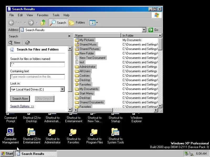The width and height of the screenshot is (210, 157).
Task: Click the green Go arrow button
Action: click(x=151, y=30)
